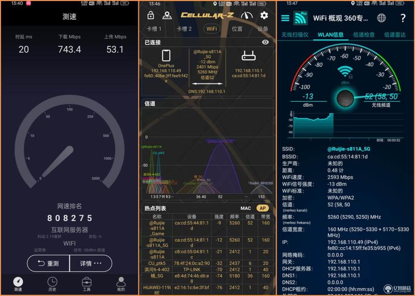Image resolution: width=415 pixels, height=296 pixels.
Task: Open Cellular-Z settings gear
Action: pos(264,16)
